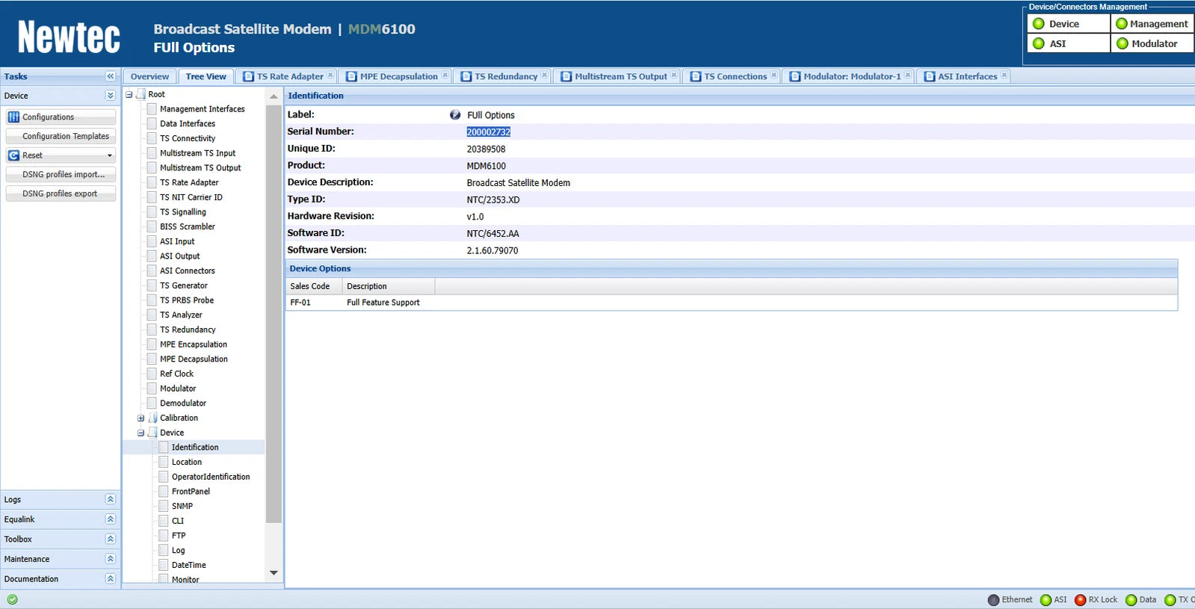This screenshot has height=609, width=1195.
Task: Sort by the Description column header
Action: 389,286
